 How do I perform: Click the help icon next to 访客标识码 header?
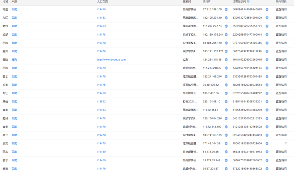click(x=248, y=1)
